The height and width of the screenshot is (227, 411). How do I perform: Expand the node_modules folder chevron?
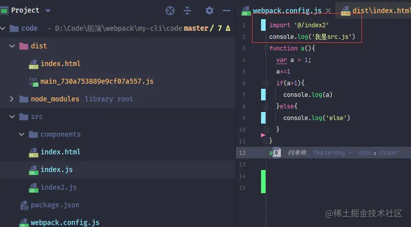[x=12, y=99]
